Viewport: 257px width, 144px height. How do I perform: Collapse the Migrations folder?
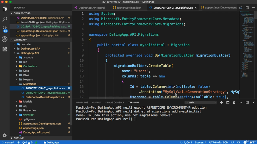[x=30, y=84]
